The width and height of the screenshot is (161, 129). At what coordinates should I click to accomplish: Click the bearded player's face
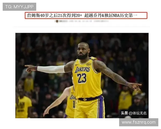click(83, 51)
